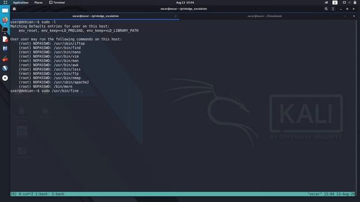
Task: Open the document editor dock icon
Action: pos(5,39)
